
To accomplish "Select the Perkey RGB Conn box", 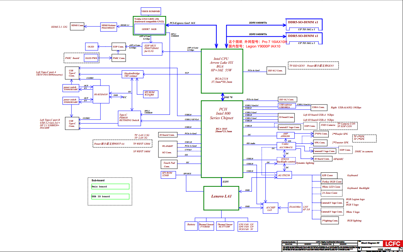I will pyautogui.click(x=331, y=181).
